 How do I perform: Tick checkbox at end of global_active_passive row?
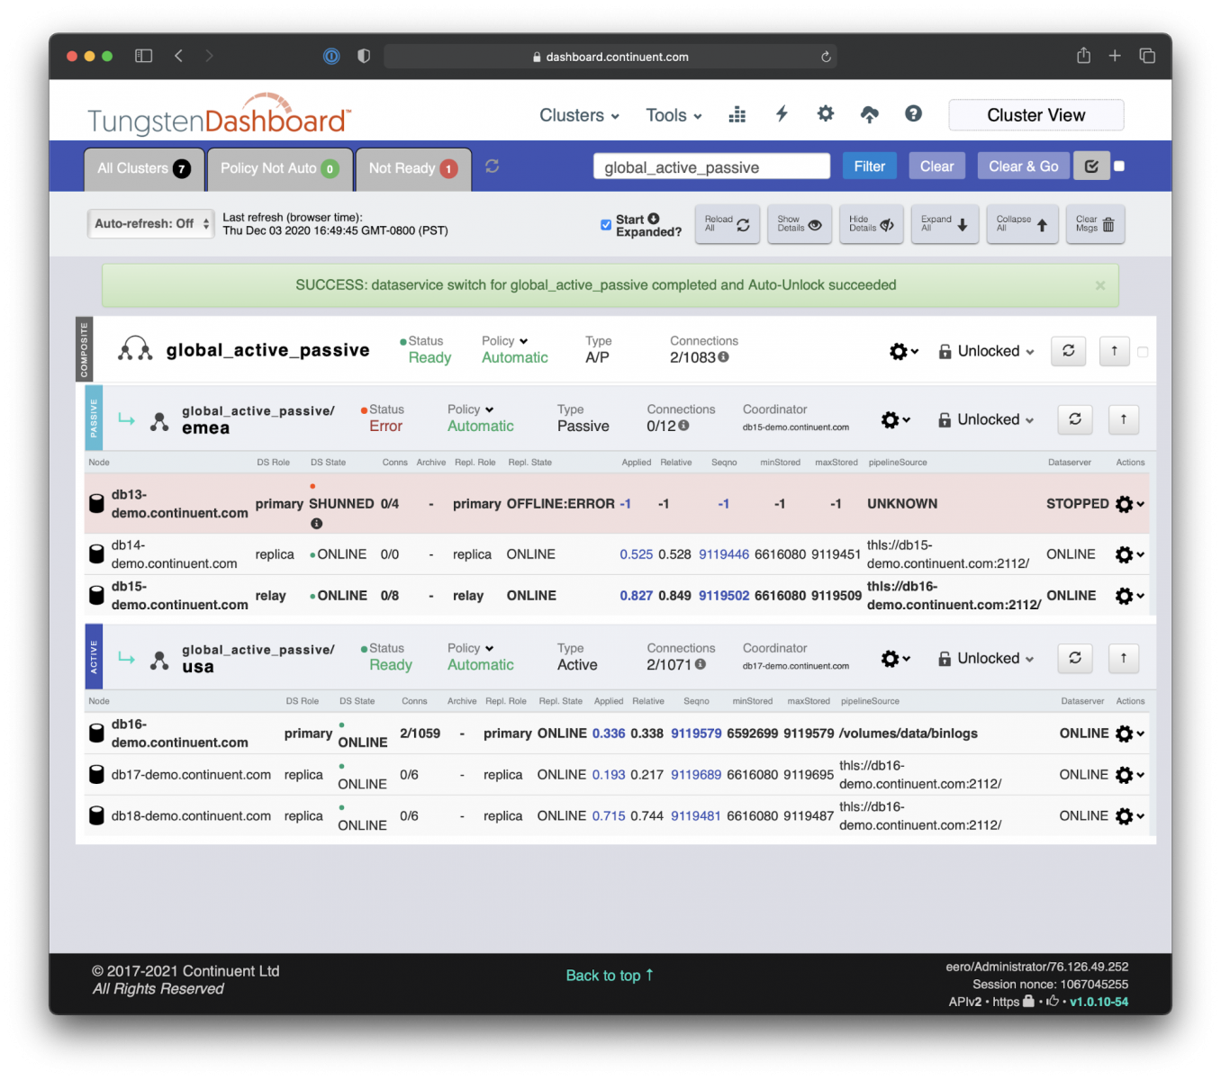[1143, 352]
